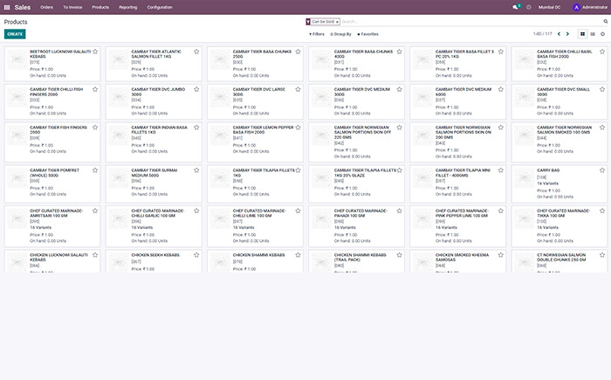The height and width of the screenshot is (380, 611).
Task: Open the Sales app home title
Action: click(23, 7)
